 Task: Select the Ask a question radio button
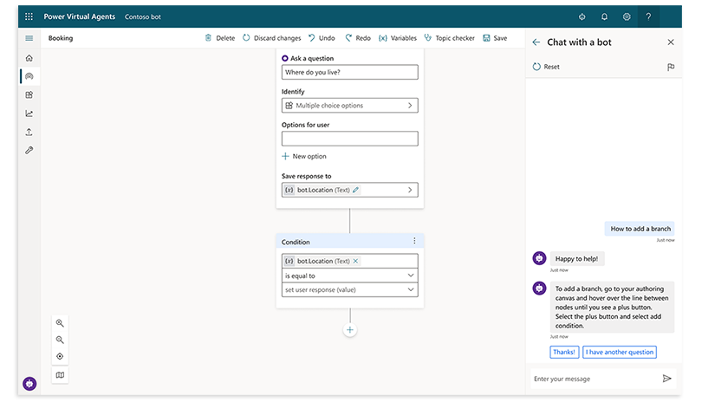[x=285, y=58]
